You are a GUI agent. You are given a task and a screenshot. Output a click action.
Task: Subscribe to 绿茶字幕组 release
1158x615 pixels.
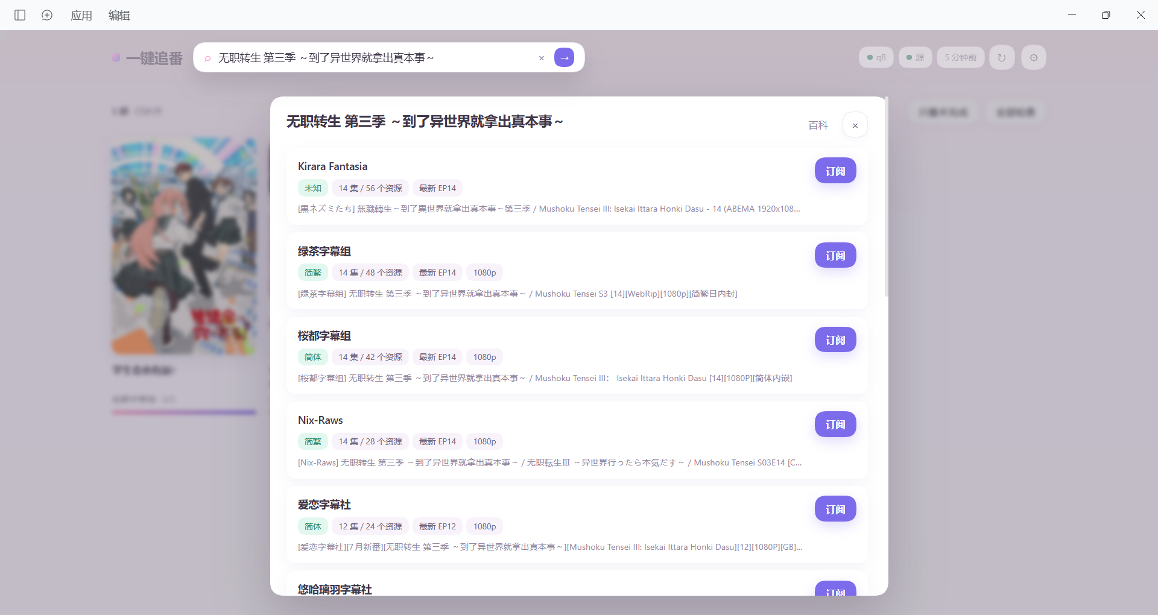pyautogui.click(x=835, y=255)
